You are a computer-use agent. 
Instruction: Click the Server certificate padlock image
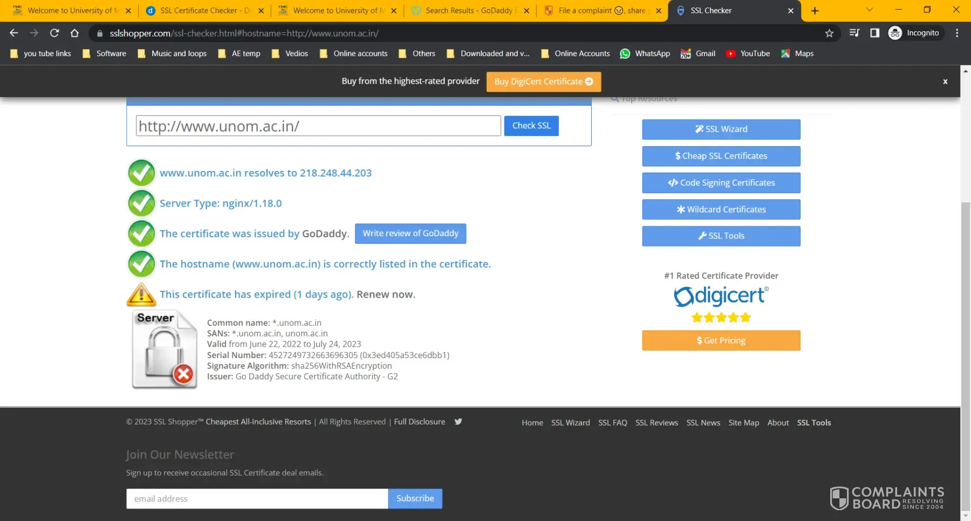(x=165, y=349)
